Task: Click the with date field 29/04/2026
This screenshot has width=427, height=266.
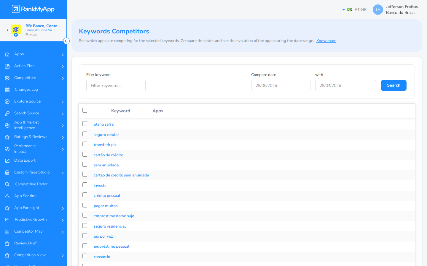Action: [345, 85]
